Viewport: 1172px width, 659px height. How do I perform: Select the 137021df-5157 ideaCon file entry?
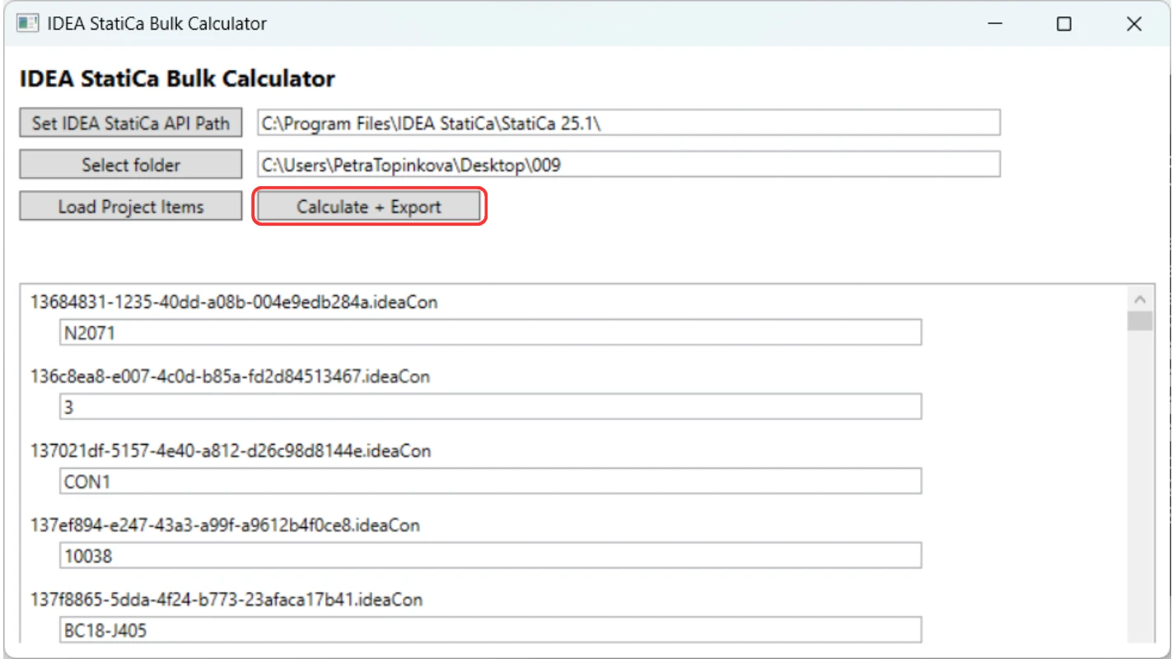tap(231, 451)
